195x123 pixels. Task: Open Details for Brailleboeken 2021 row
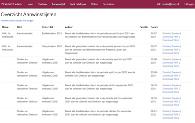click(166, 34)
